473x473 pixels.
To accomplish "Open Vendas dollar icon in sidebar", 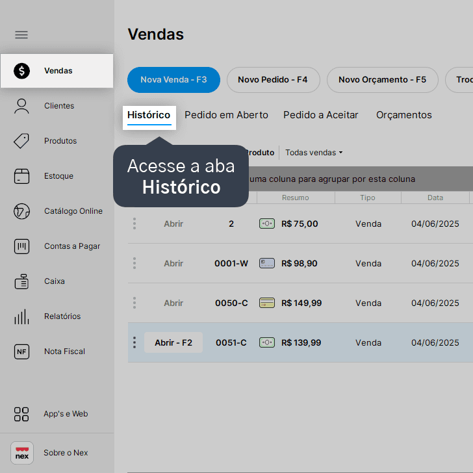I will pyautogui.click(x=21, y=71).
